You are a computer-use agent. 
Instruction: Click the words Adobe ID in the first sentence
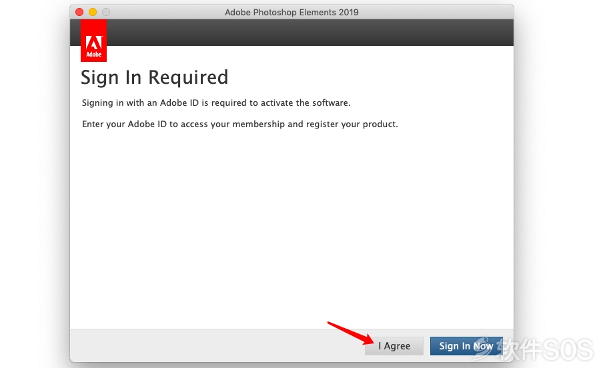(x=179, y=103)
